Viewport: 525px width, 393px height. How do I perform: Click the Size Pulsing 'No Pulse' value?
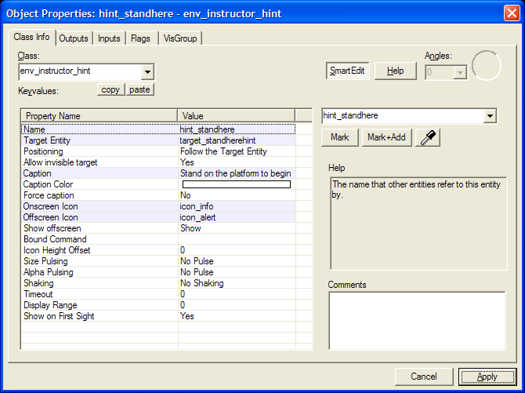pos(197,261)
